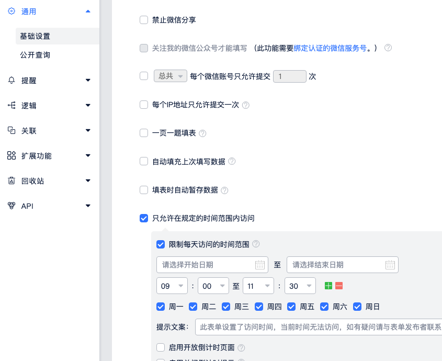Expand the 回收站 sidebar section
This screenshot has width=442, height=361.
point(49,181)
